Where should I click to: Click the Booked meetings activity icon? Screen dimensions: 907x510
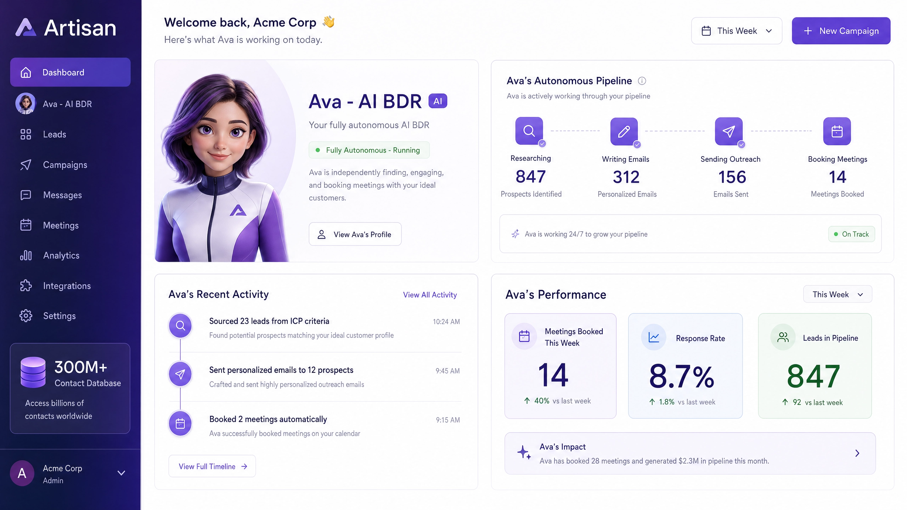pos(180,424)
